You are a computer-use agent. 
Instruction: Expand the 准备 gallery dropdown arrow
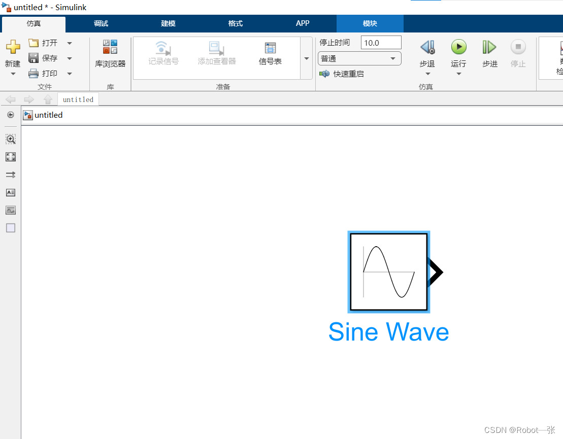pos(307,58)
